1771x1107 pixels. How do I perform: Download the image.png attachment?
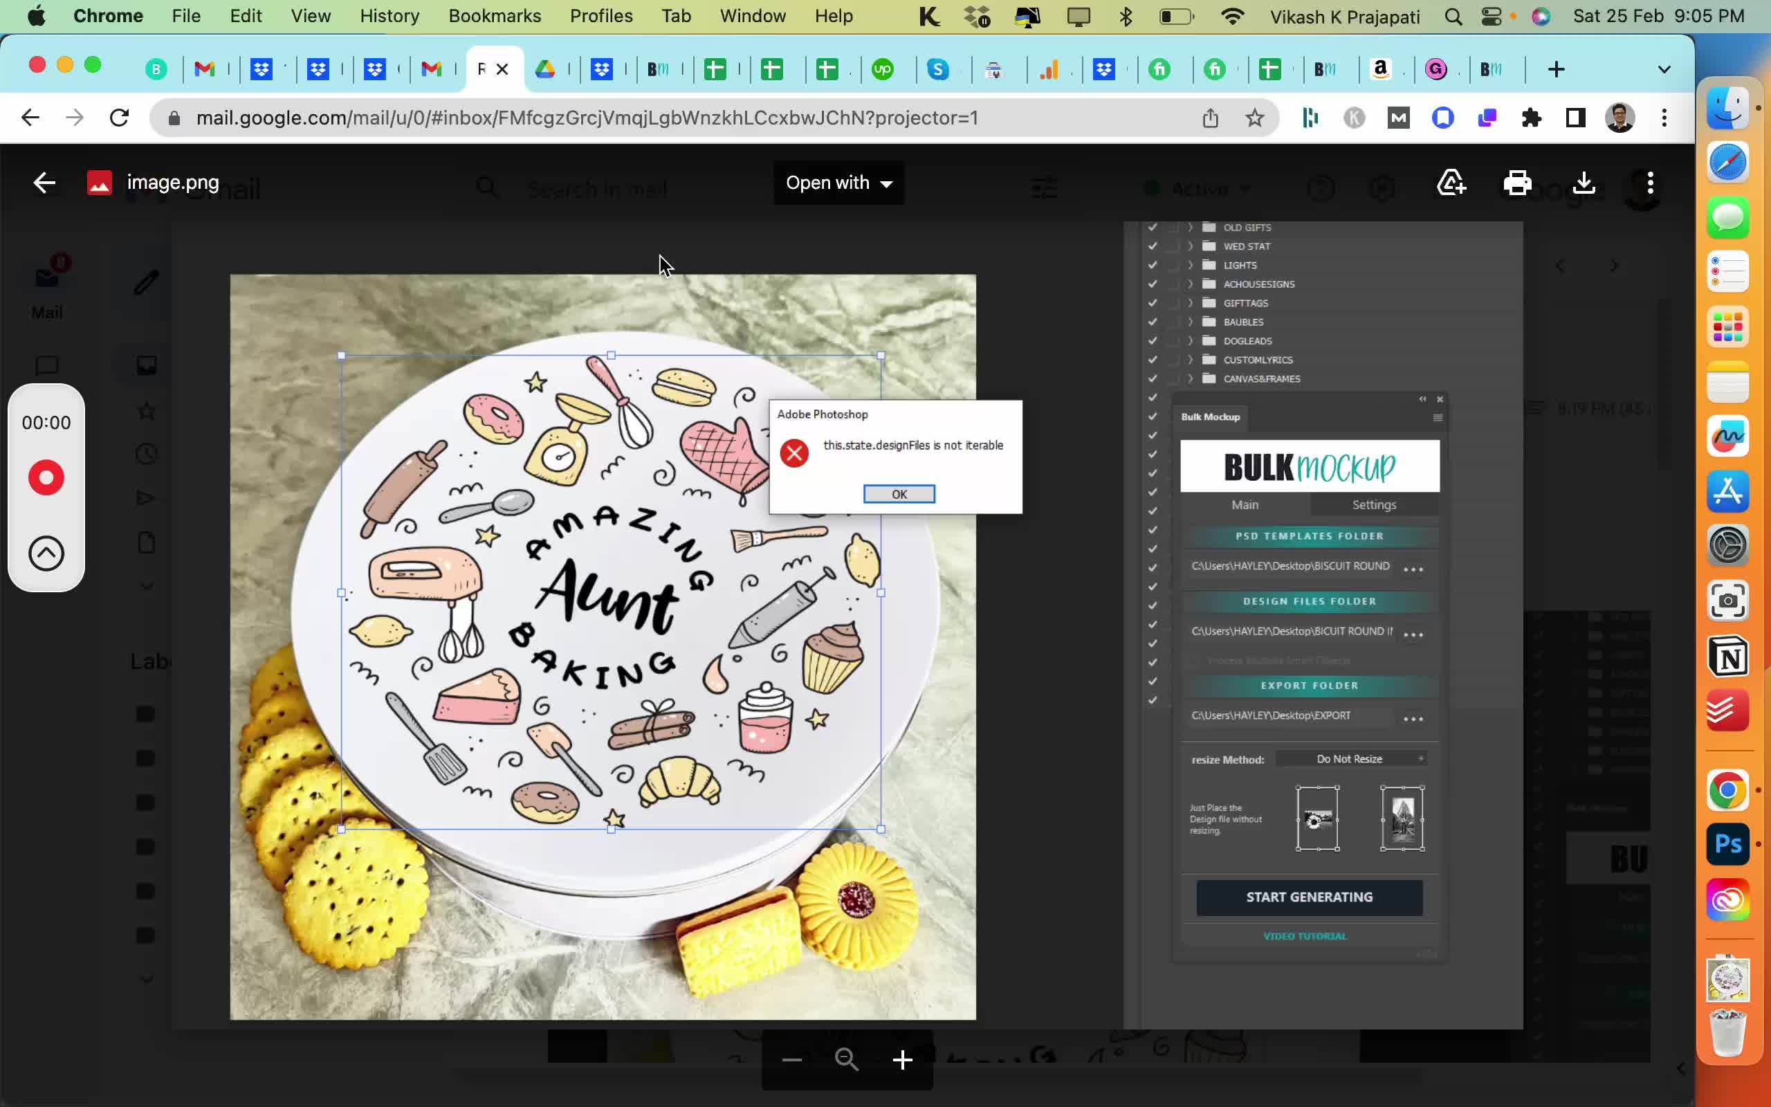[1584, 183]
